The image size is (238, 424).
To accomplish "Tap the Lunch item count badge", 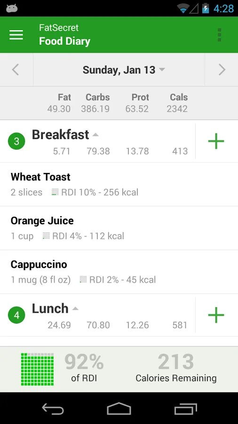I will (x=16, y=315).
